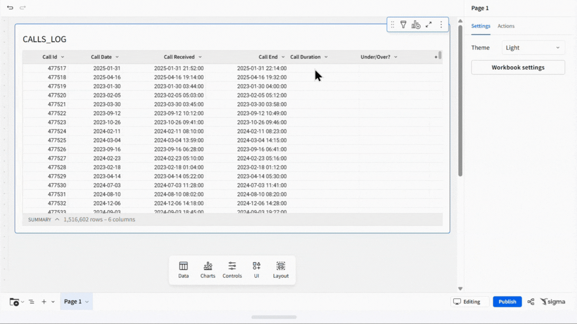Switch to the Actions tab
Screen dimensions: 577x324
(x=506, y=26)
